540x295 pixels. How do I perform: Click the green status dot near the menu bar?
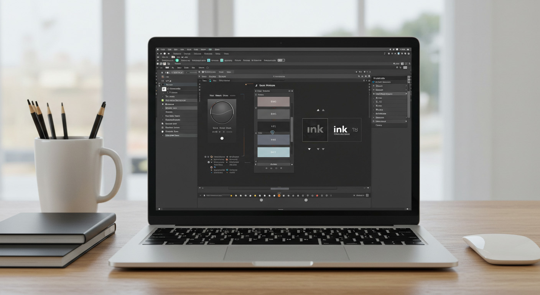(x=177, y=60)
